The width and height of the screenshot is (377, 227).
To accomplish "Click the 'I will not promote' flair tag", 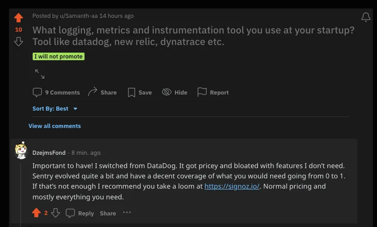I will (59, 56).
